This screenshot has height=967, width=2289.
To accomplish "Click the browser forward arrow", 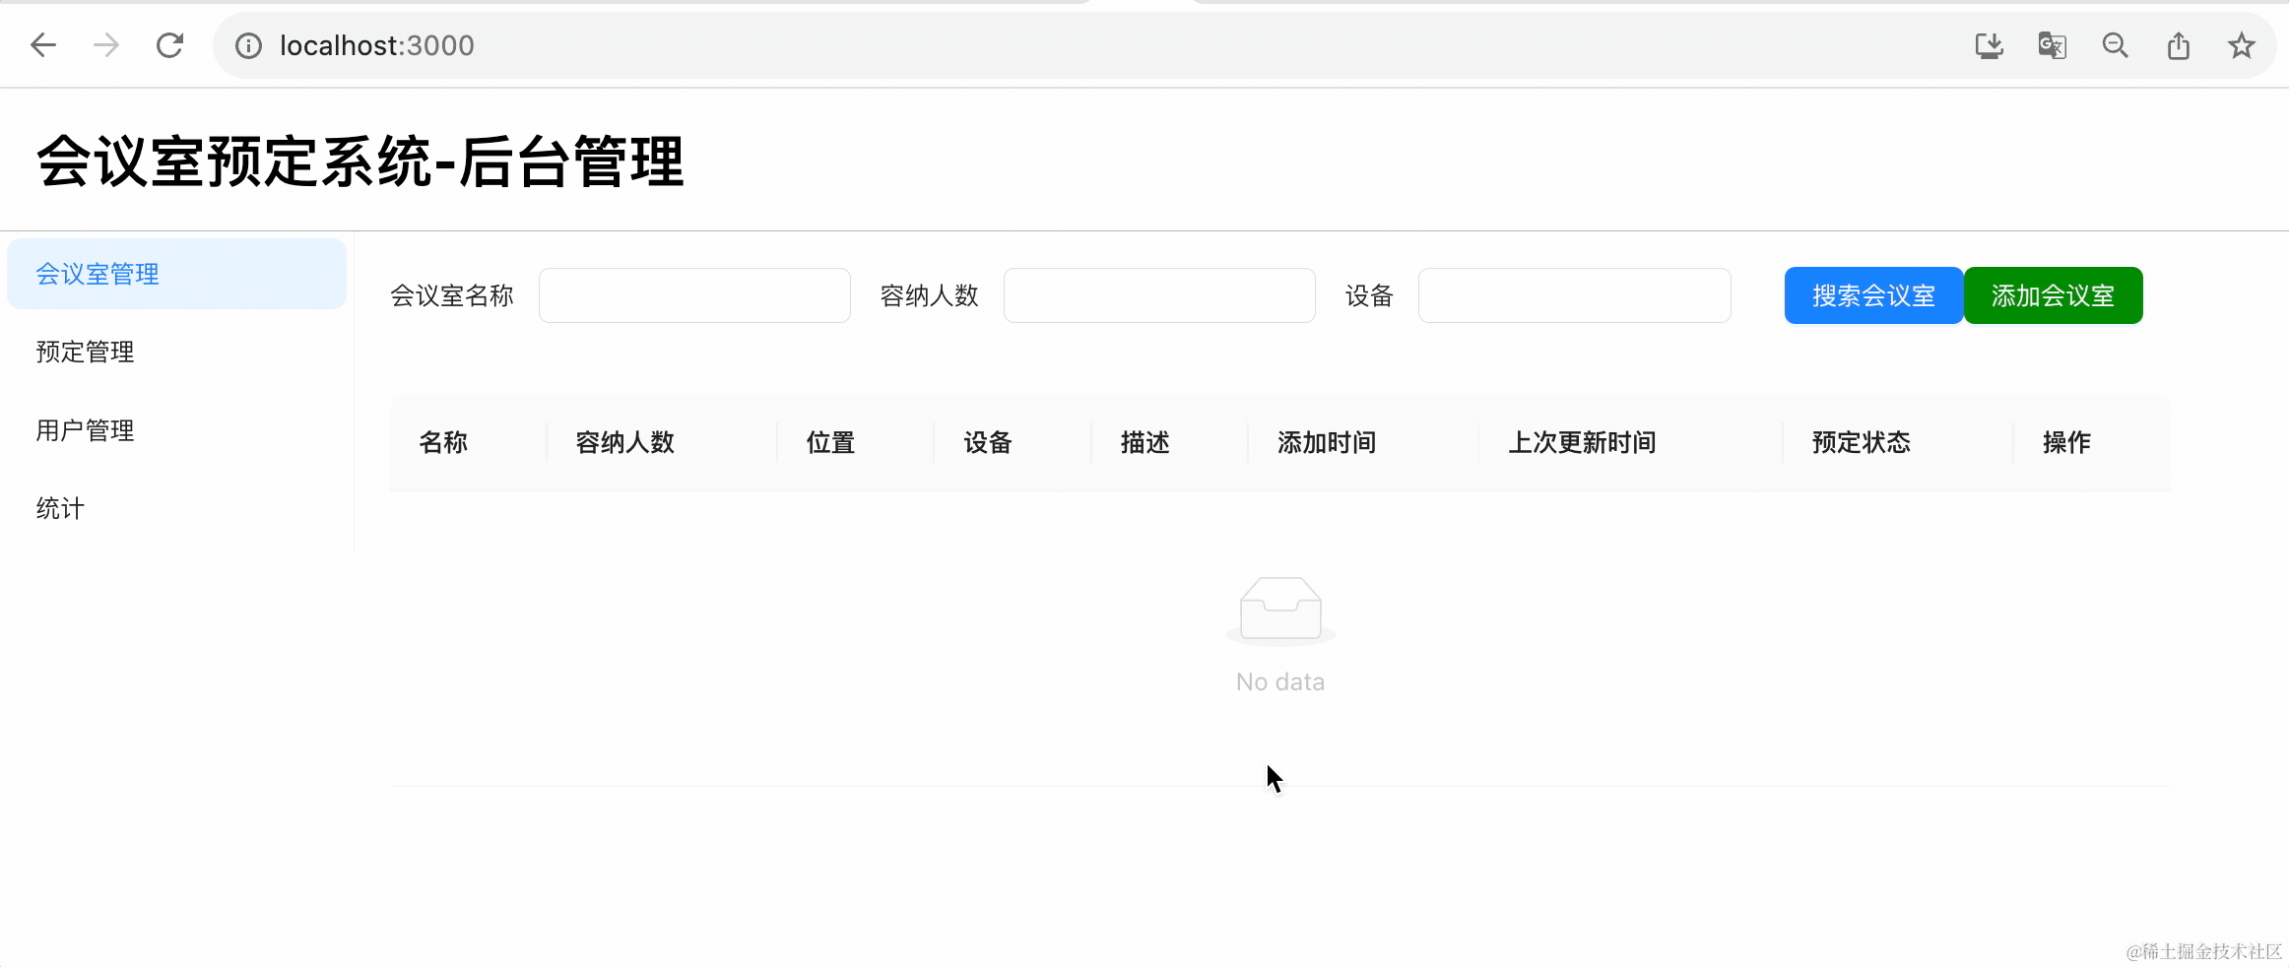I will (106, 45).
